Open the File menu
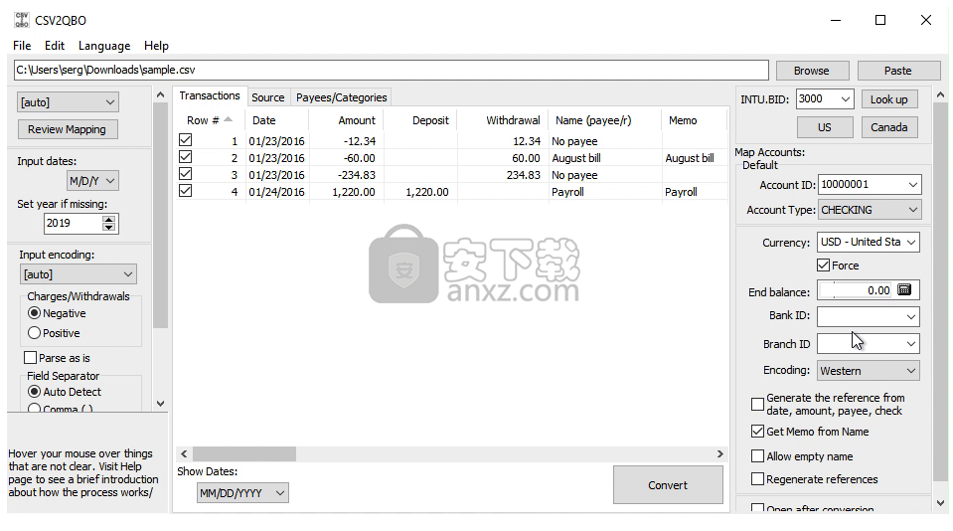The height and width of the screenshot is (531, 953). [22, 46]
